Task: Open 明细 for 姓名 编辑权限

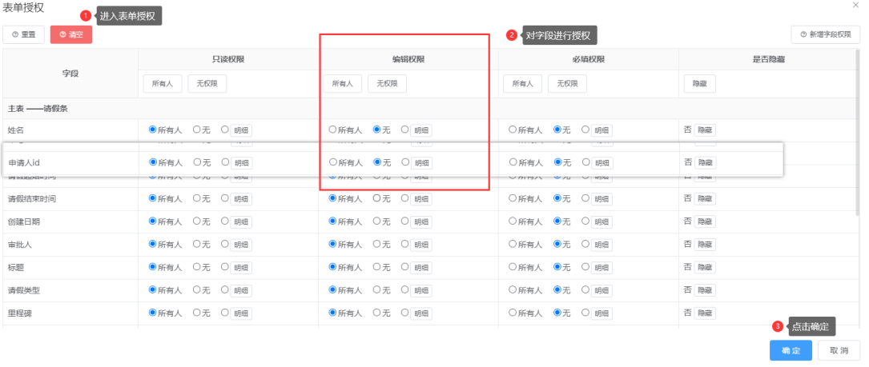Action: [421, 130]
